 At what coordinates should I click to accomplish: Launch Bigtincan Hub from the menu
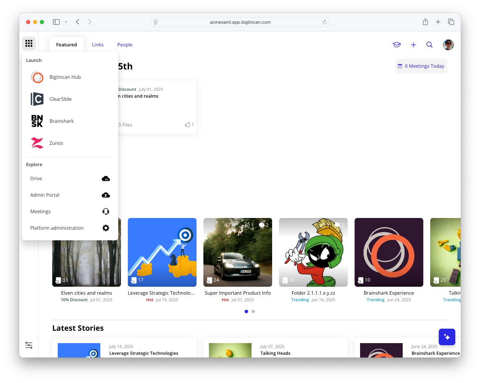(65, 77)
